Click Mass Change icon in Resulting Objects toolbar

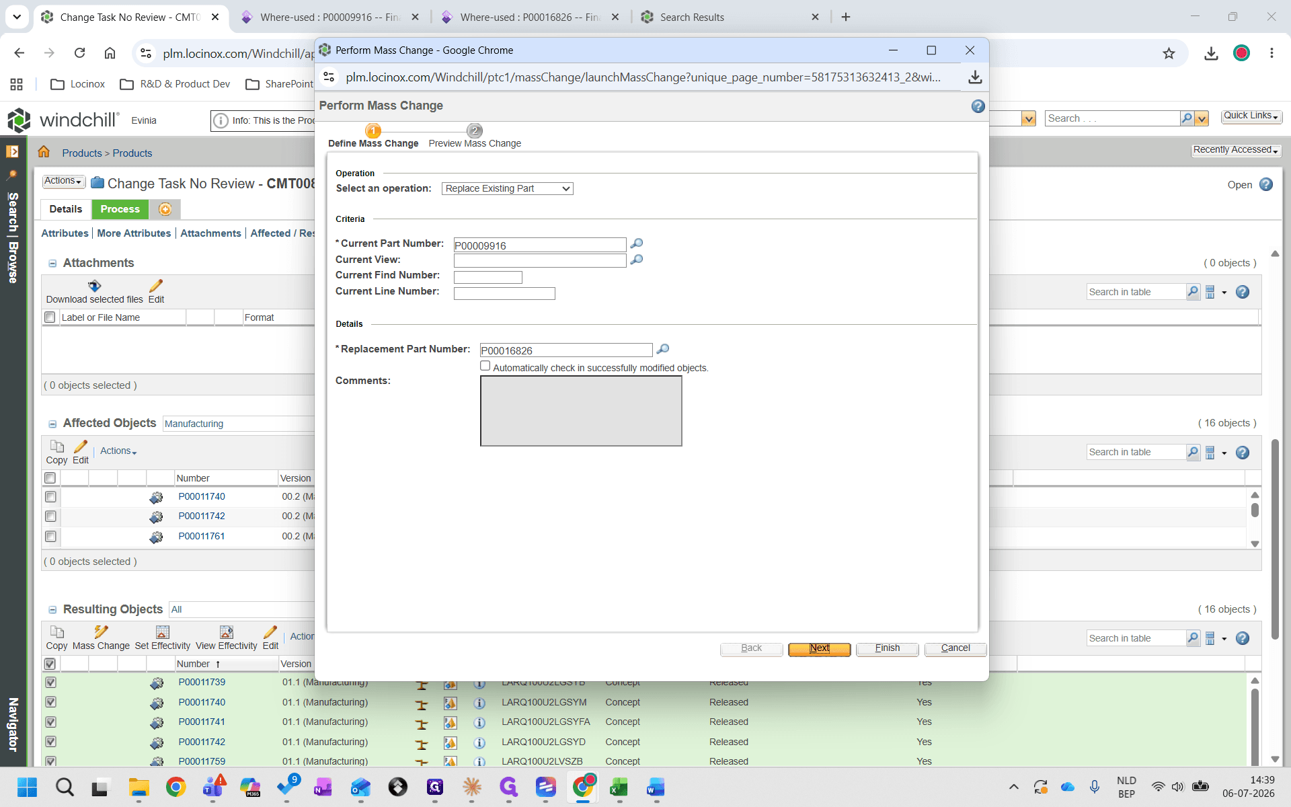pos(101,631)
